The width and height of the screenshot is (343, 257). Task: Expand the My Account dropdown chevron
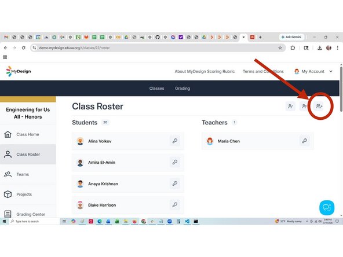pos(331,71)
